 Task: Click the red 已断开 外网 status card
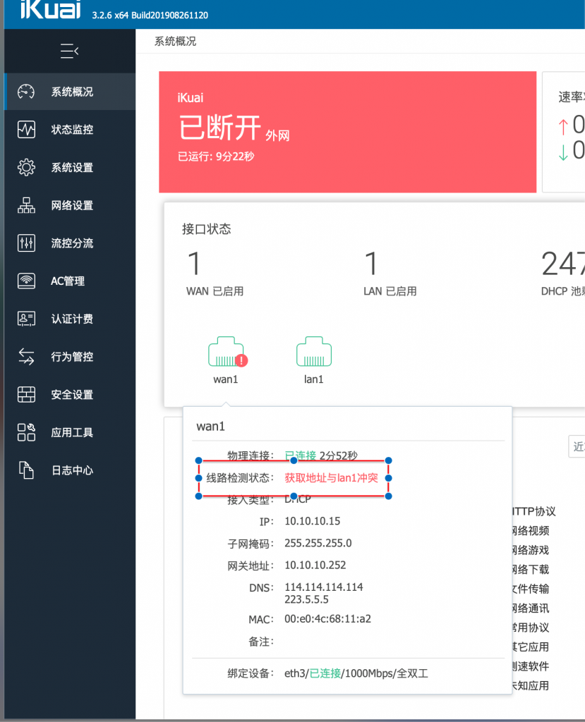[x=348, y=132]
